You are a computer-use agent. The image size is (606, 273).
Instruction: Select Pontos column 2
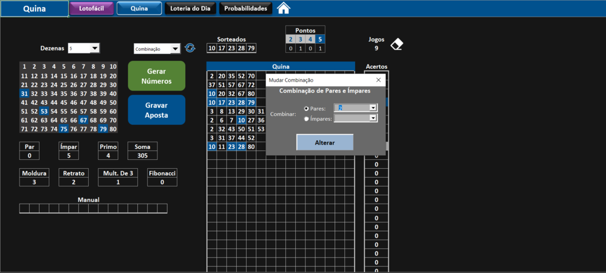pos(291,40)
